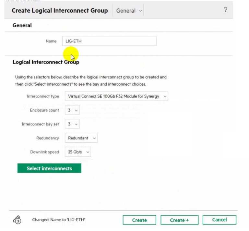Click the pending changes icon at bottom left

(18, 220)
